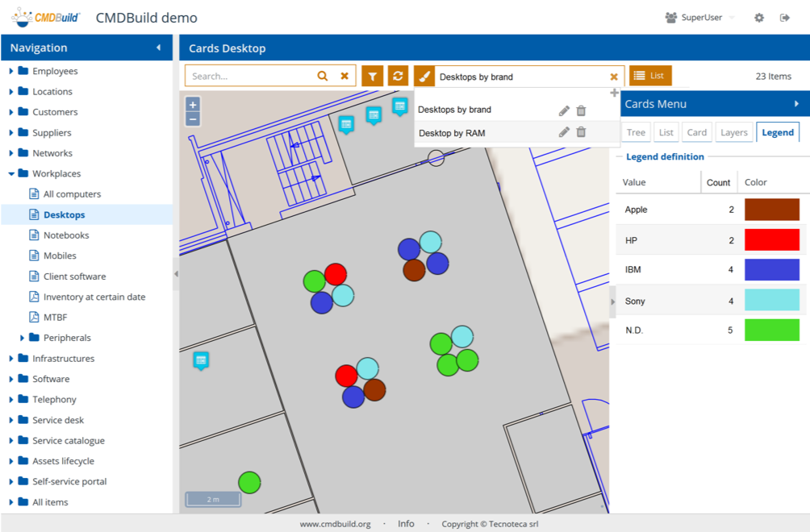Click the Apple brown color swatch

[772, 210]
